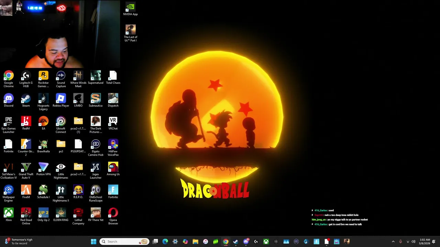The width and height of the screenshot is (440, 247).
Task: Open Sound Capture desktop shortcut
Action: click(61, 79)
